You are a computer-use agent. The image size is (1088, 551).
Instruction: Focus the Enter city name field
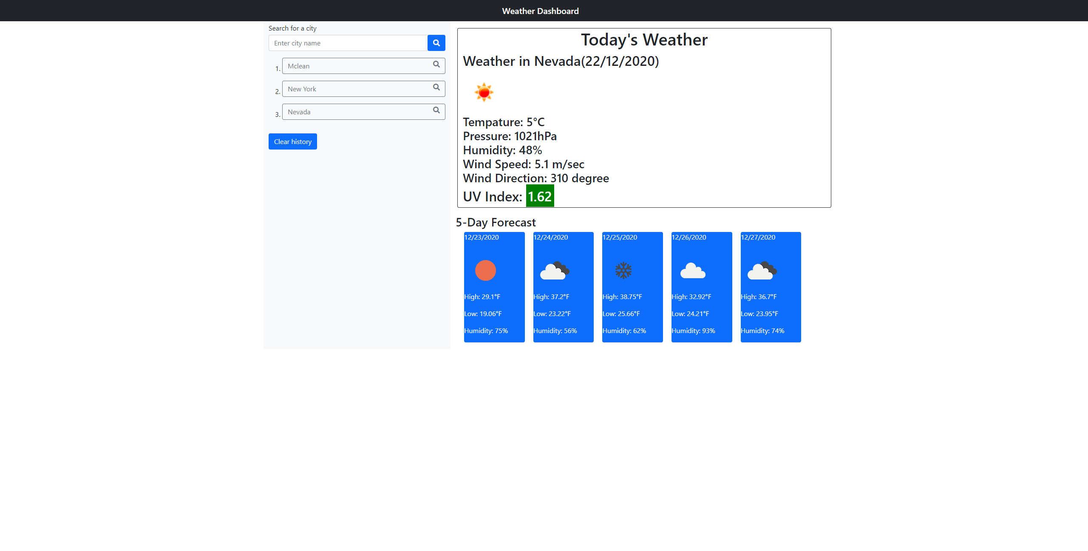click(348, 43)
